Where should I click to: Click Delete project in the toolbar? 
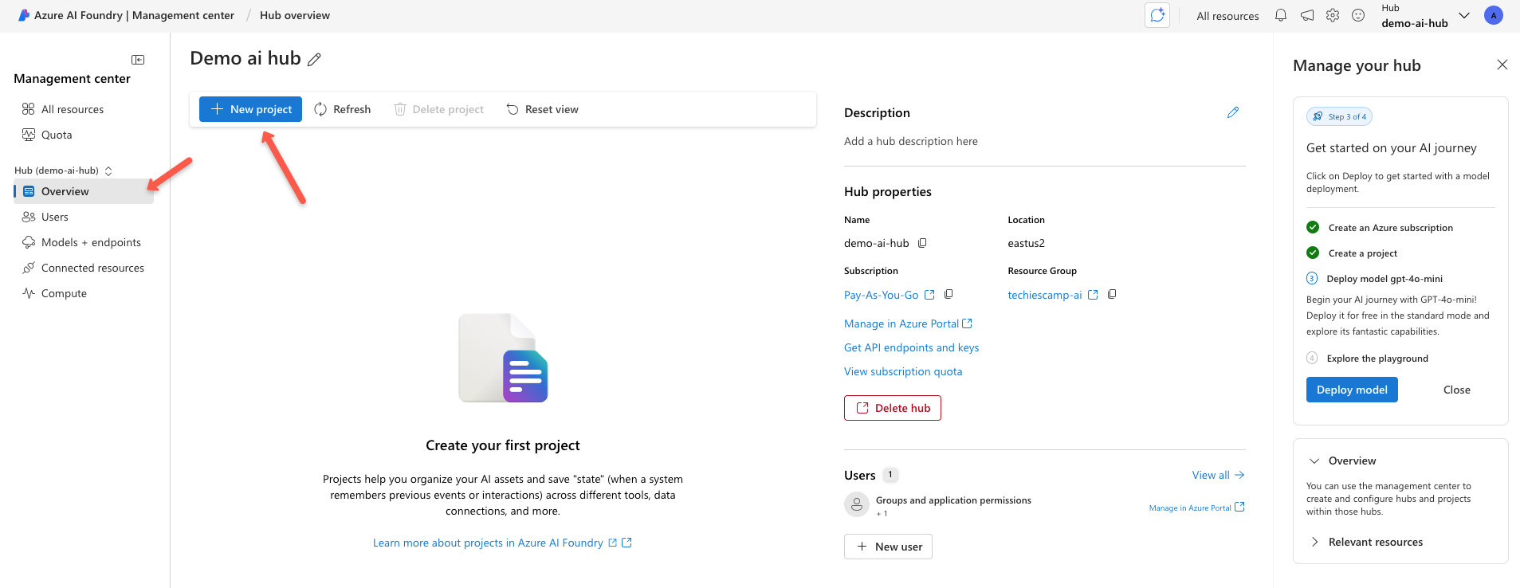[439, 109]
